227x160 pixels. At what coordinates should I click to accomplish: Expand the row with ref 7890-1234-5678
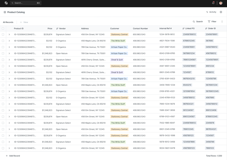point(9,104)
